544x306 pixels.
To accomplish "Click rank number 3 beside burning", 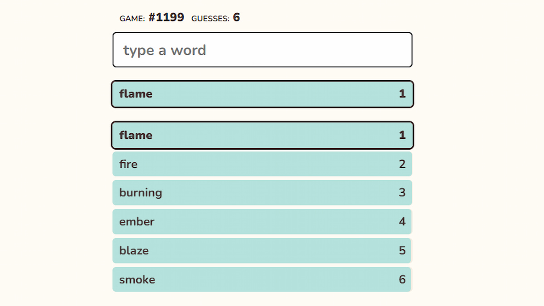I will tap(402, 193).
